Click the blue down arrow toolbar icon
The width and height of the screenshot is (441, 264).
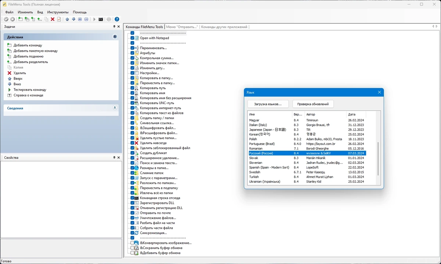(73, 19)
